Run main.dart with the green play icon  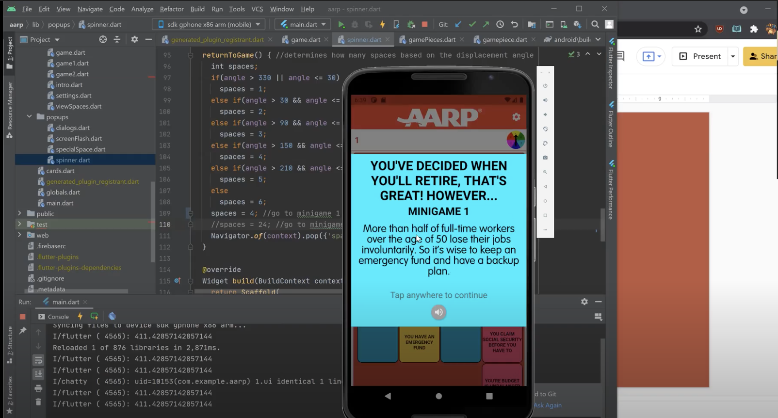point(341,24)
